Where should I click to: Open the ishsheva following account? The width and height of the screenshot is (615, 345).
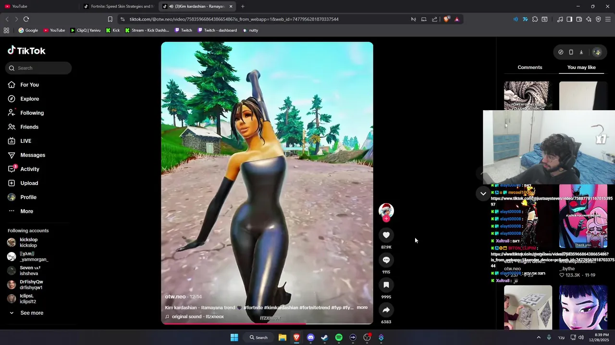tap(29, 271)
